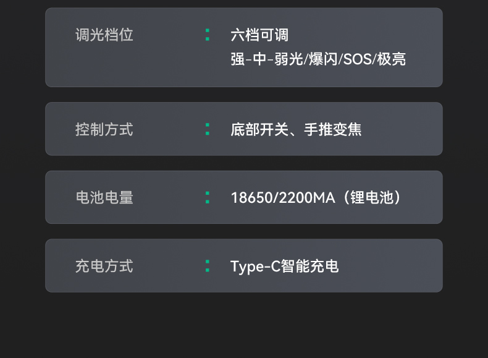Click the word SOS in modes
The height and width of the screenshot is (358, 488).
click(357, 59)
